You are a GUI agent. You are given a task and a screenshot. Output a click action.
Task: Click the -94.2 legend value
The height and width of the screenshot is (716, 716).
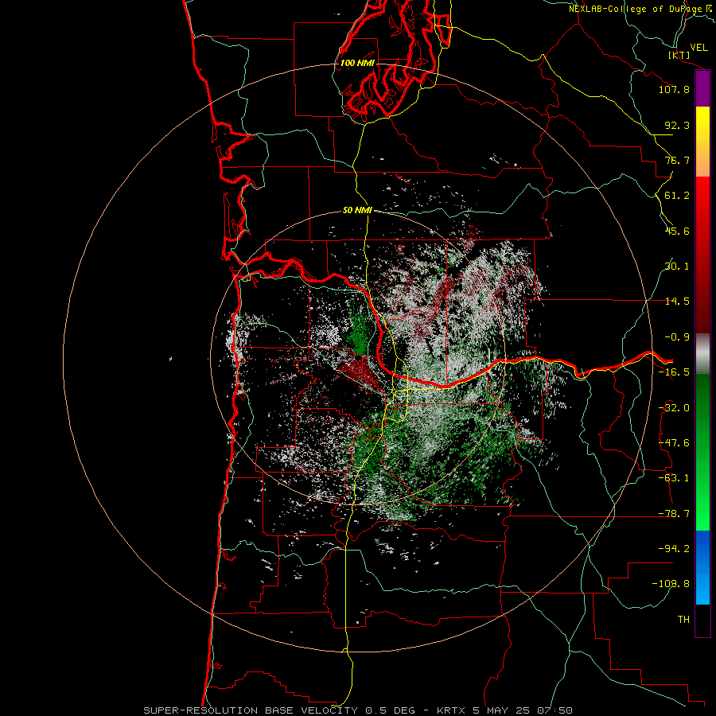pos(674,548)
